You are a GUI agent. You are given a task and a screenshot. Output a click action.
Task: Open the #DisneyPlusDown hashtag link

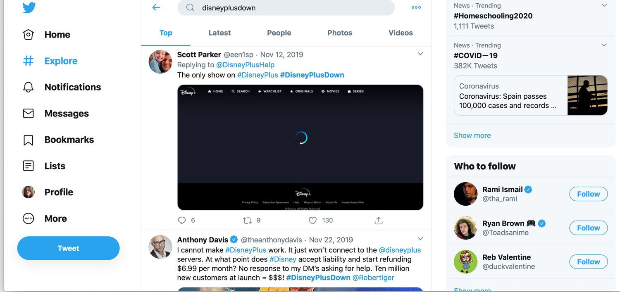(x=312, y=75)
